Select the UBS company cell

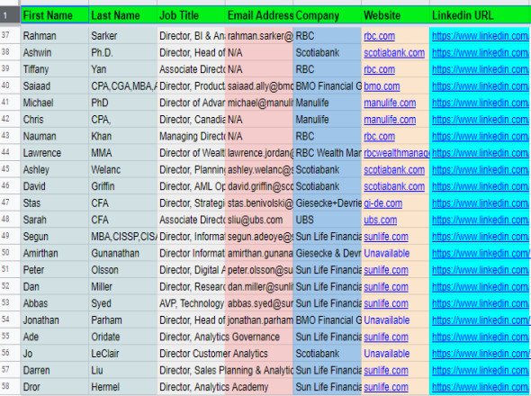(x=327, y=220)
